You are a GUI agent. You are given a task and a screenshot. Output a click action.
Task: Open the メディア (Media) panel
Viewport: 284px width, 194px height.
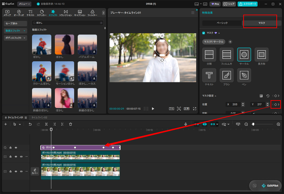click(7, 13)
